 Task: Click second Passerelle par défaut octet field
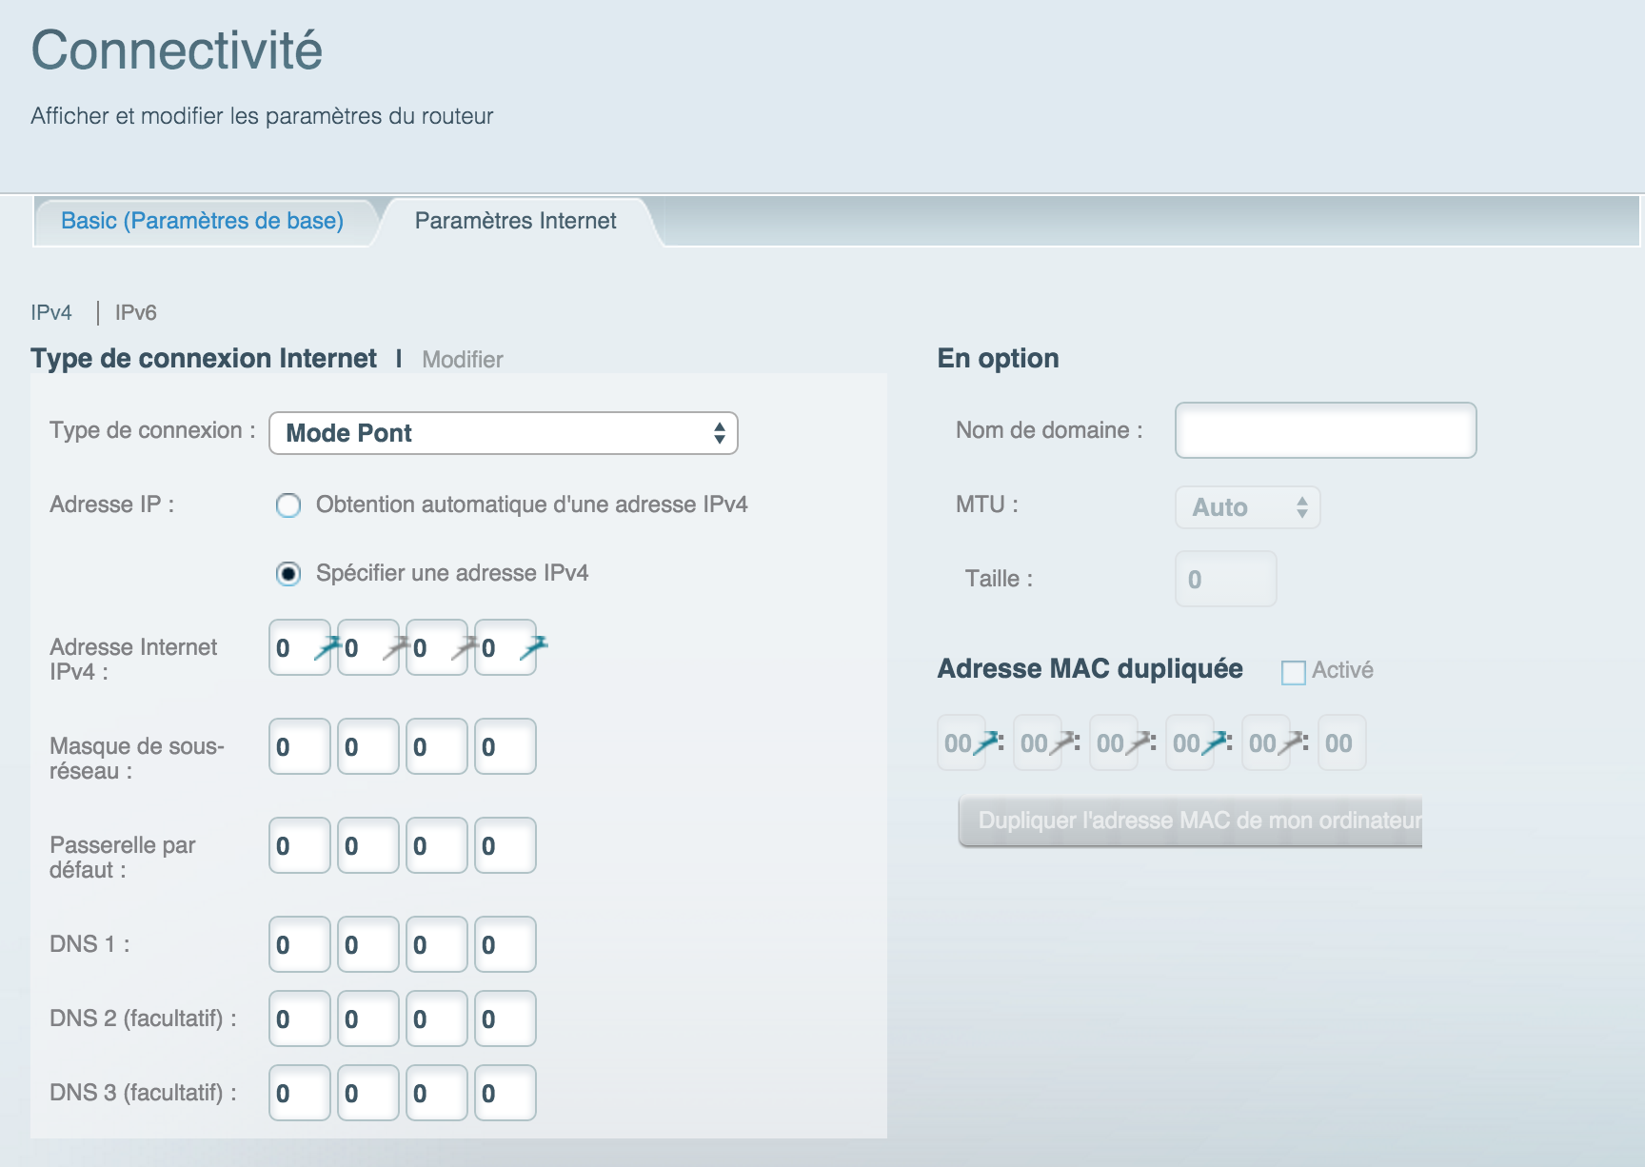[368, 846]
